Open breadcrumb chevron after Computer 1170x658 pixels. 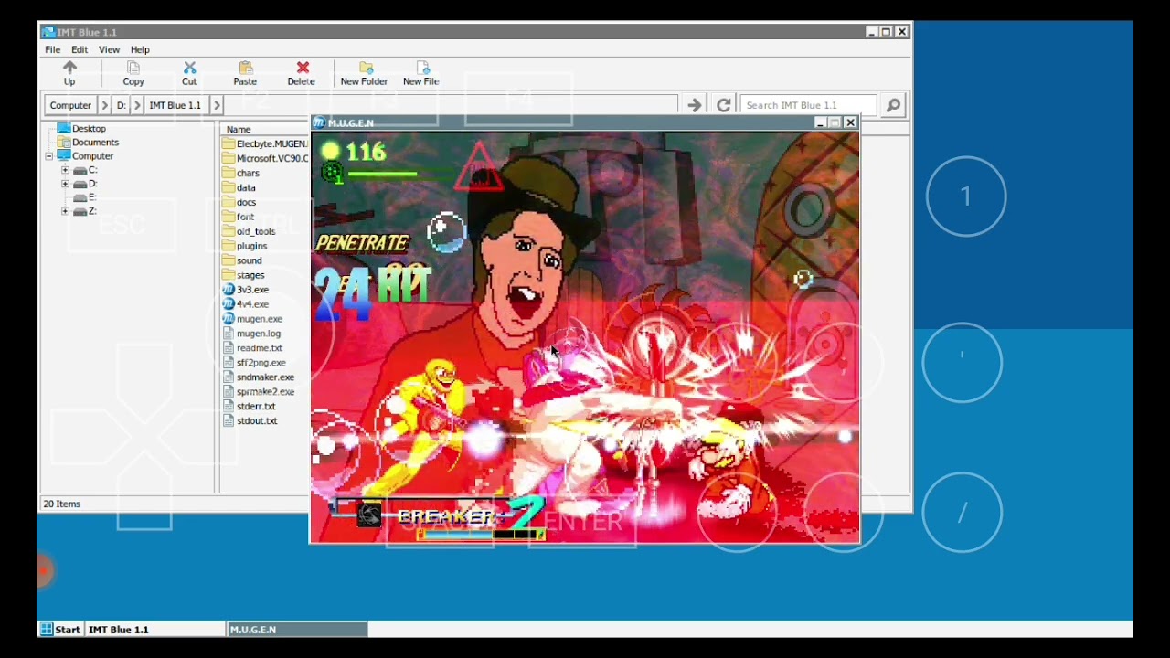coord(104,105)
